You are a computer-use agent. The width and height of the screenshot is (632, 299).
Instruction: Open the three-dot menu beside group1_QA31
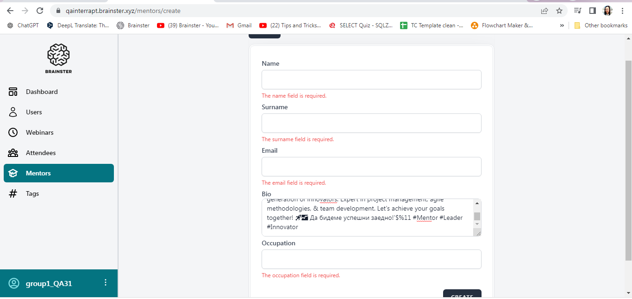(x=106, y=283)
